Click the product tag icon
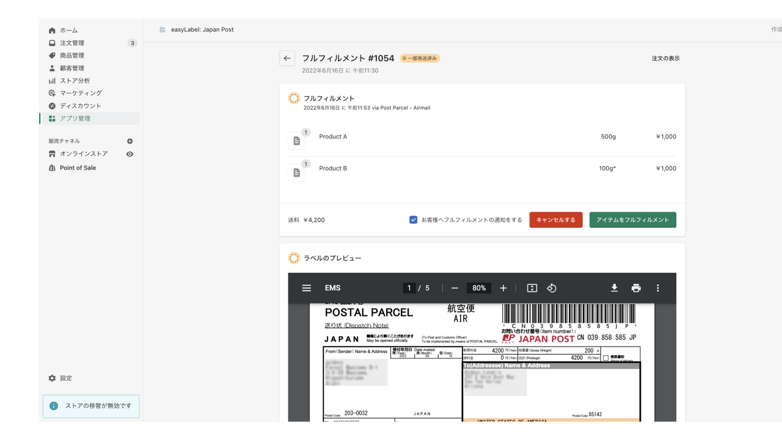 pos(52,56)
